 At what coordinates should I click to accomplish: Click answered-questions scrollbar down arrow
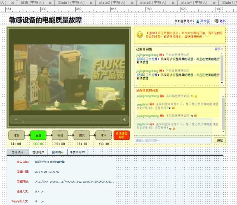point(222,83)
